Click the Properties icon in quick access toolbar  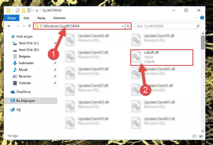pyautogui.click(x=17, y=11)
